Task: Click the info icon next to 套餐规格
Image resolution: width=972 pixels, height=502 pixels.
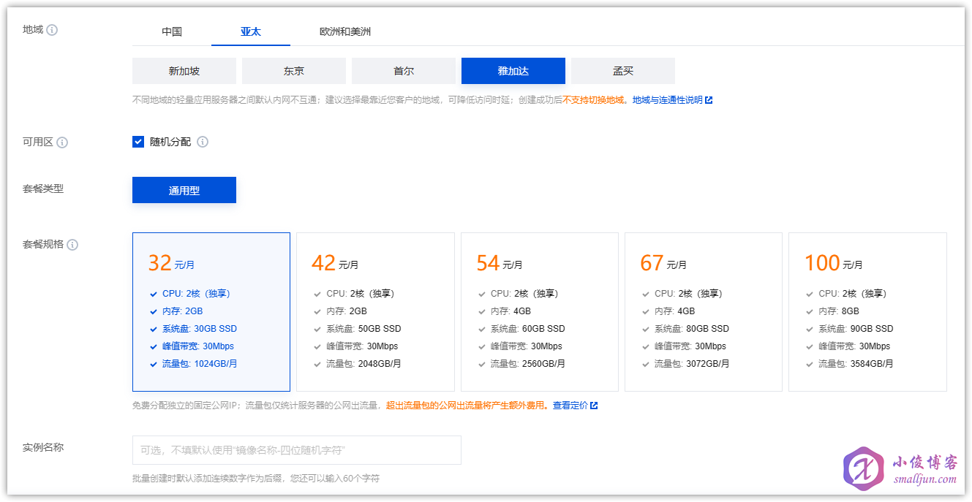Action: (x=72, y=245)
